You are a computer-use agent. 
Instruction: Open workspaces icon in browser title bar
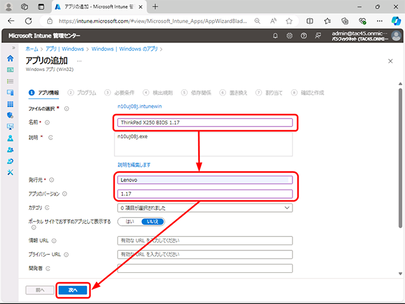point(24,7)
